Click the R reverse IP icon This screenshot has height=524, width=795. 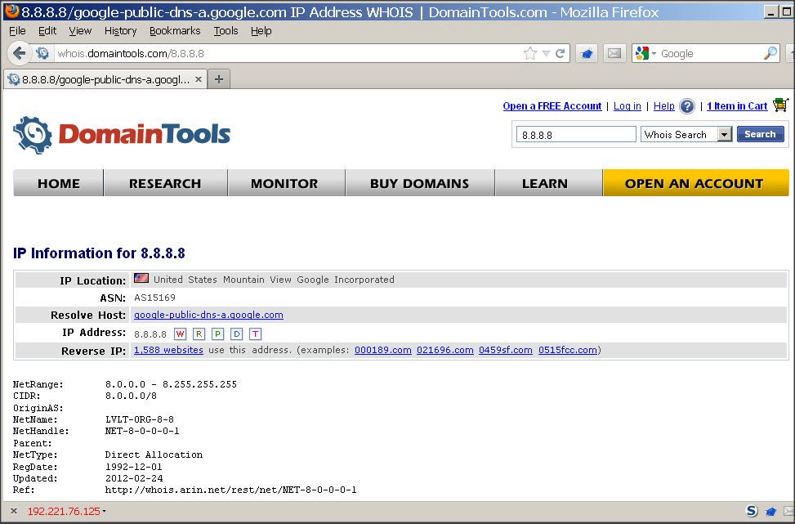tap(199, 334)
